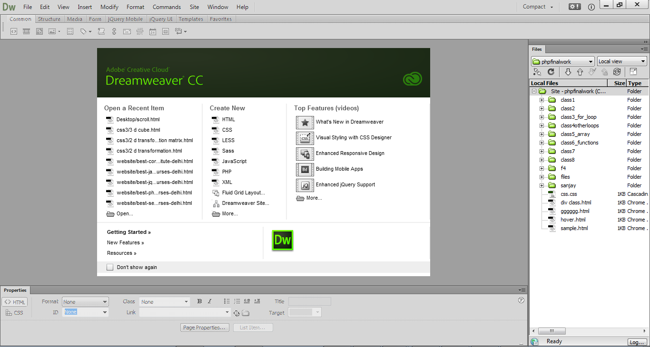The image size is (650, 347).
Task: Open the Files panel options menu
Action: click(644, 49)
